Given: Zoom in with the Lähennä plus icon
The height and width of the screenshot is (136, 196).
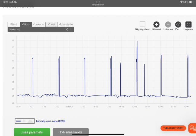Looking at the screenshot, I should [x=156, y=24].
